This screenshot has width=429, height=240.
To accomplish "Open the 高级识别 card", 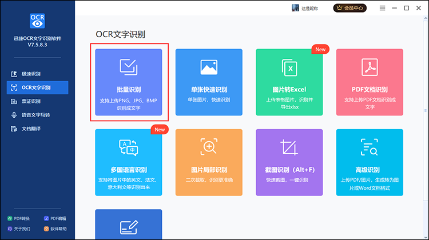I will (370, 162).
